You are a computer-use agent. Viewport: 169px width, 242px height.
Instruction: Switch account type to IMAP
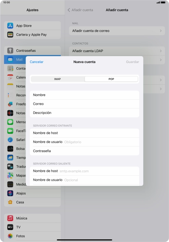click(x=57, y=79)
